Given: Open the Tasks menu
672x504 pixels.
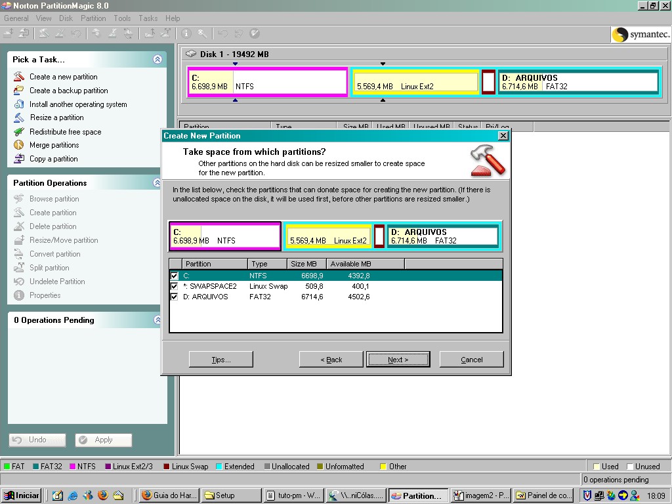Looking at the screenshot, I should click(x=148, y=18).
